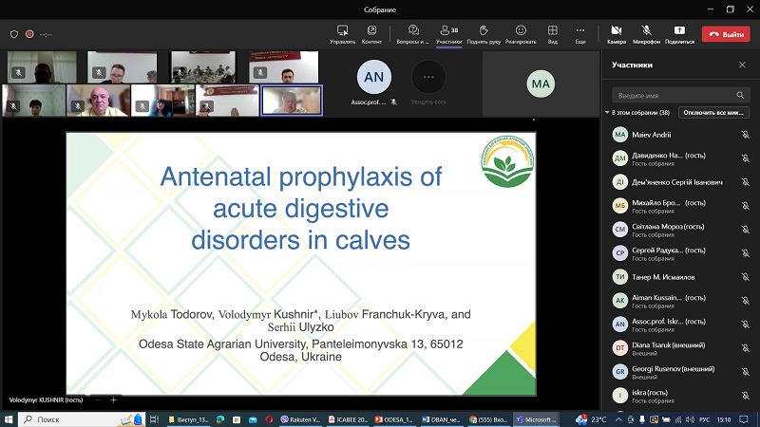Open the Реагировать reactions smiley
The image size is (760, 427).
coord(521,30)
